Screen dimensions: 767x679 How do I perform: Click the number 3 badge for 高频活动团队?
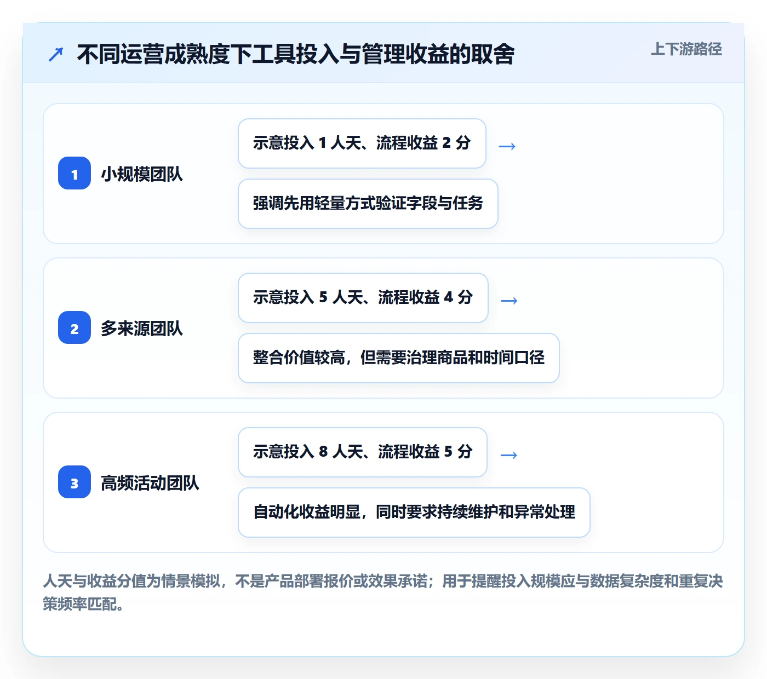coord(75,482)
